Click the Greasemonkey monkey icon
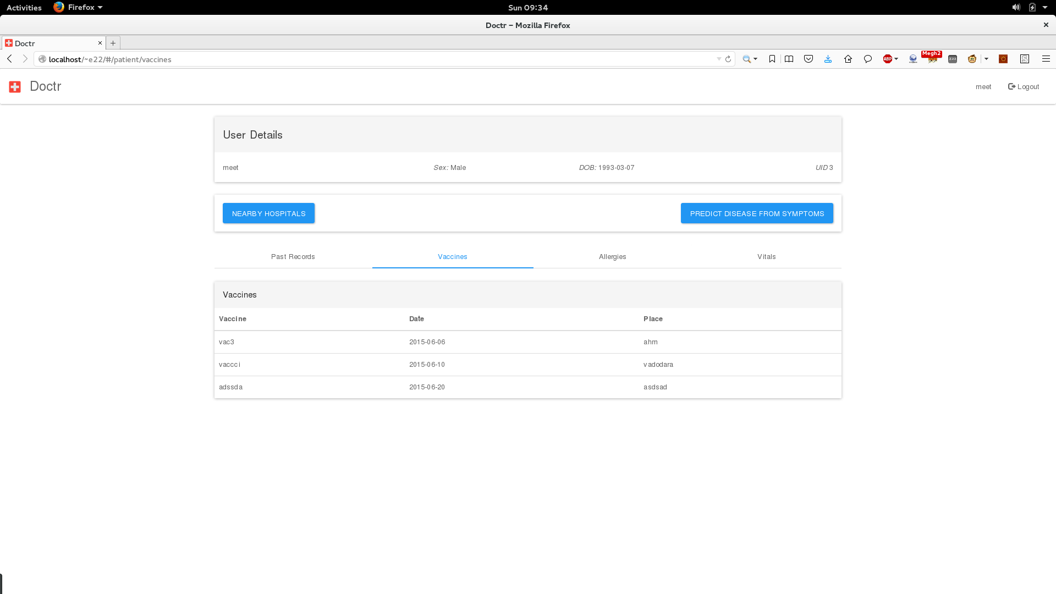The height and width of the screenshot is (594, 1056). 972,59
